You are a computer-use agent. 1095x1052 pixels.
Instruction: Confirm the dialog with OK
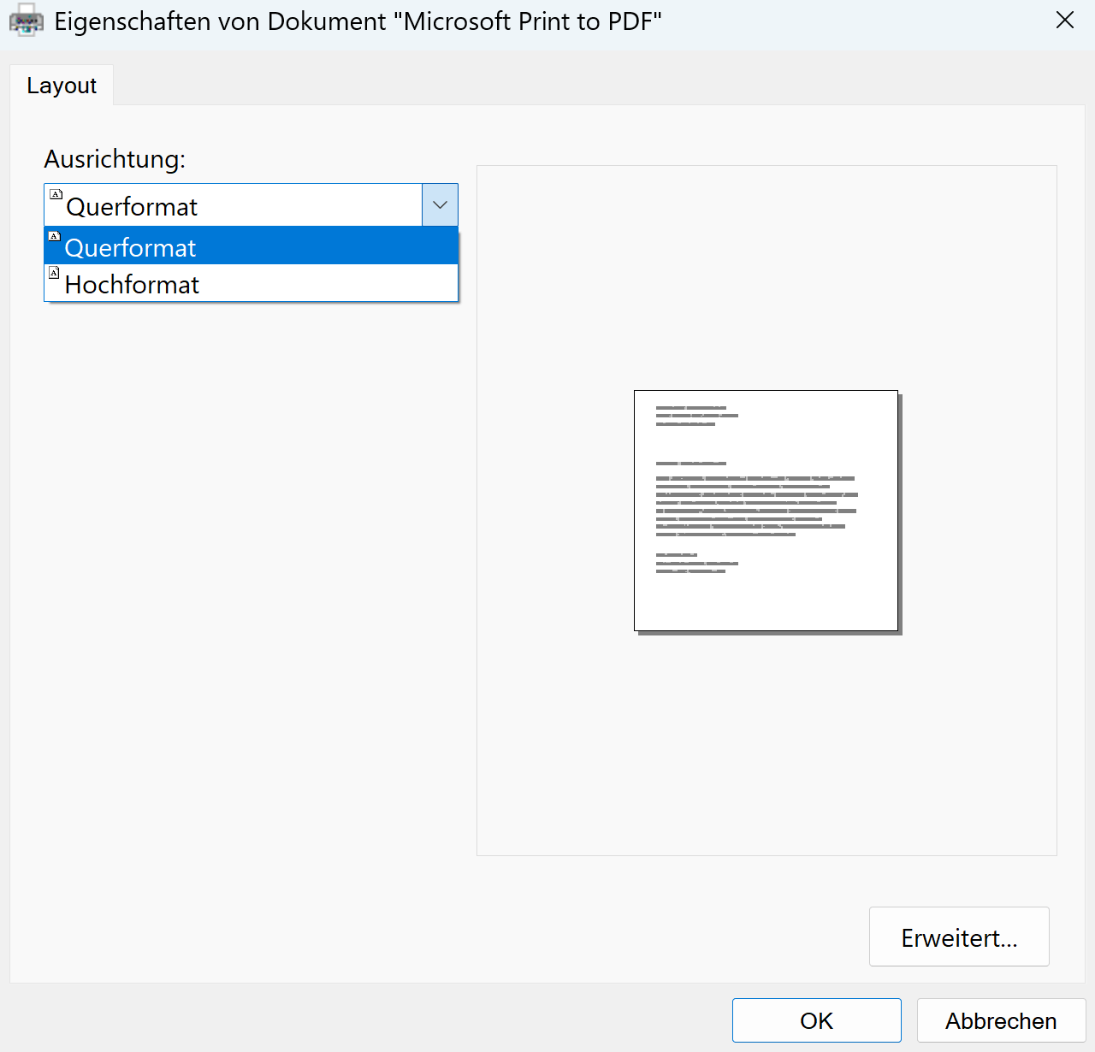(x=816, y=1020)
